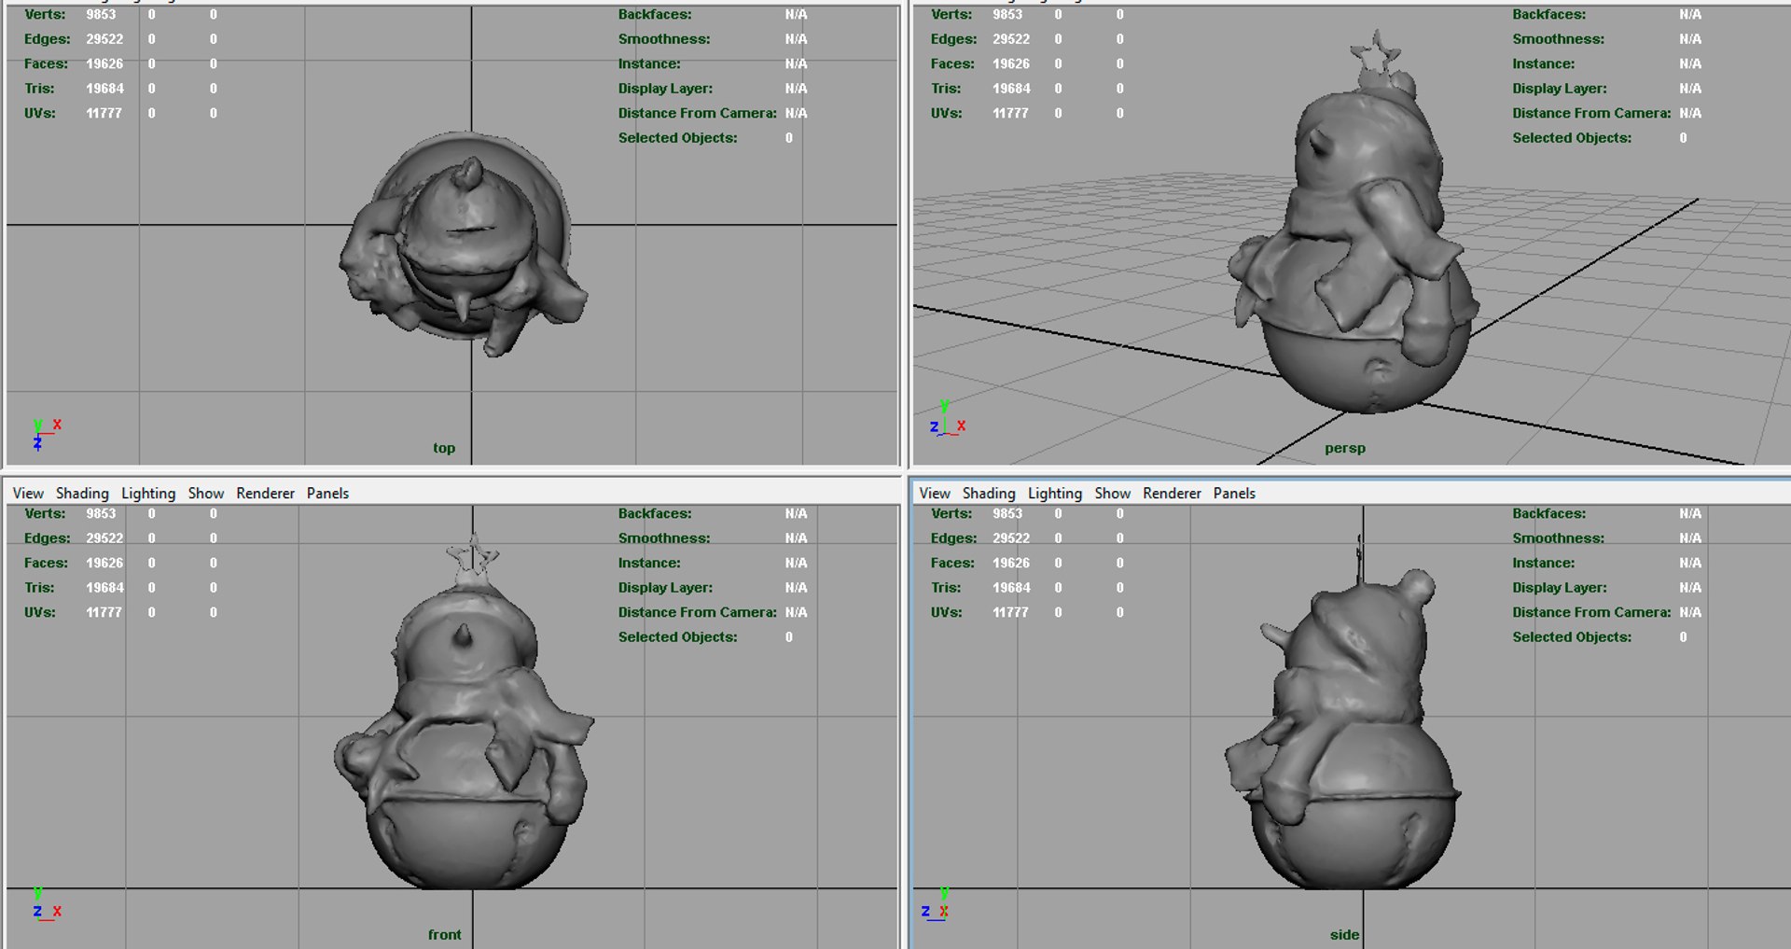Image resolution: width=1791 pixels, height=949 pixels.
Task: Click the axis gizmo in side view
Action: point(936,904)
